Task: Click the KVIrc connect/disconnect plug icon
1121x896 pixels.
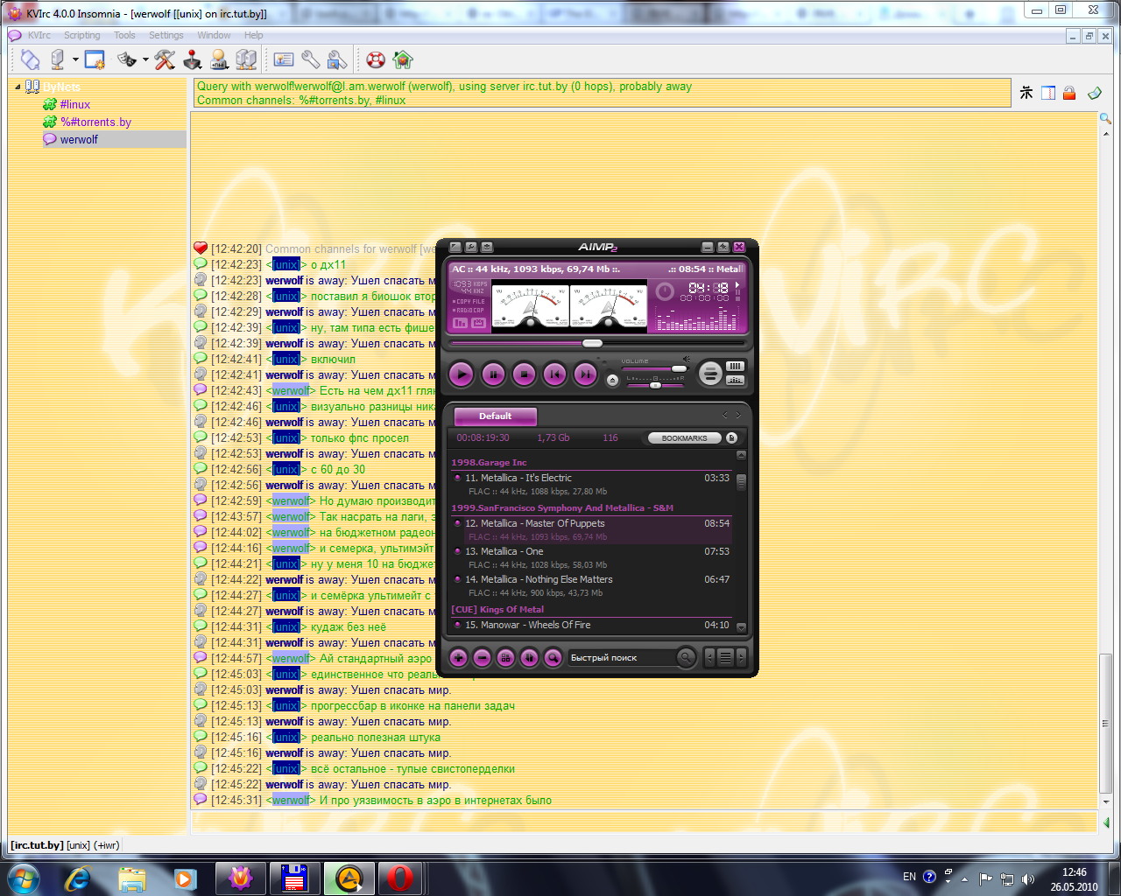Action: (31, 59)
